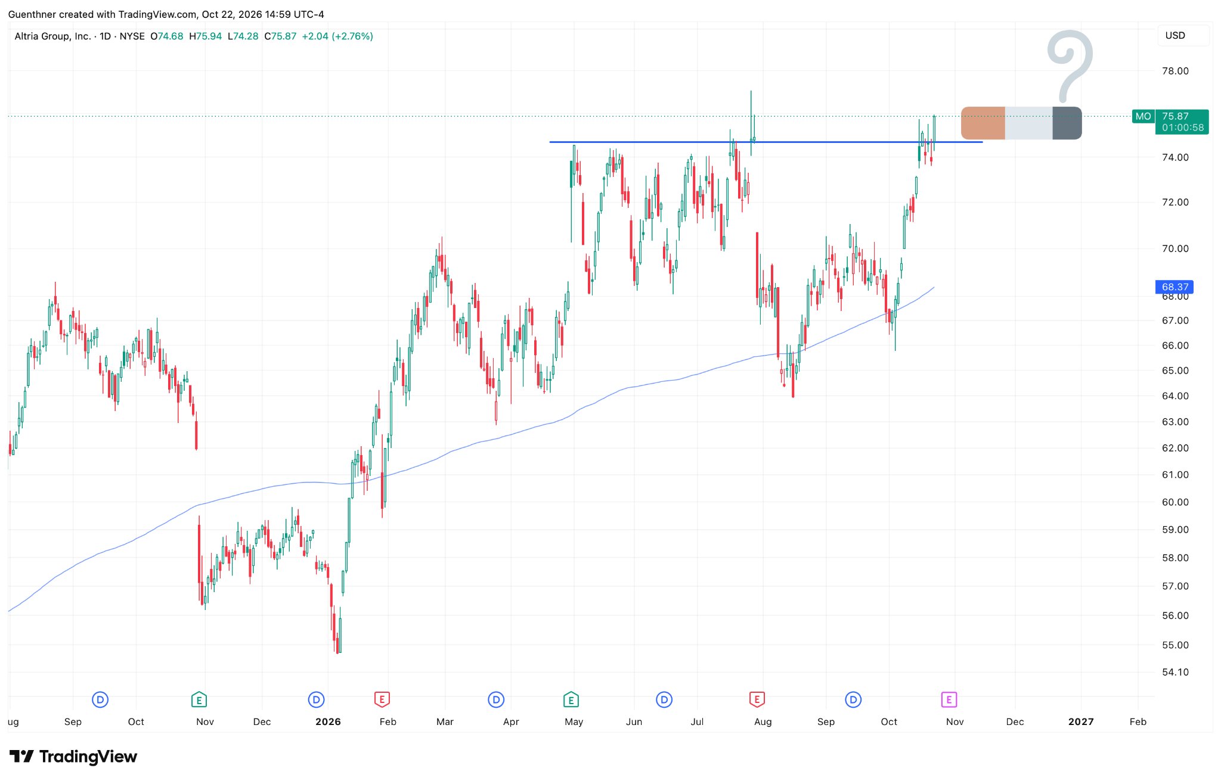Select the purple upcoming earnings E marker
This screenshot has height=781, width=1221.
click(949, 699)
